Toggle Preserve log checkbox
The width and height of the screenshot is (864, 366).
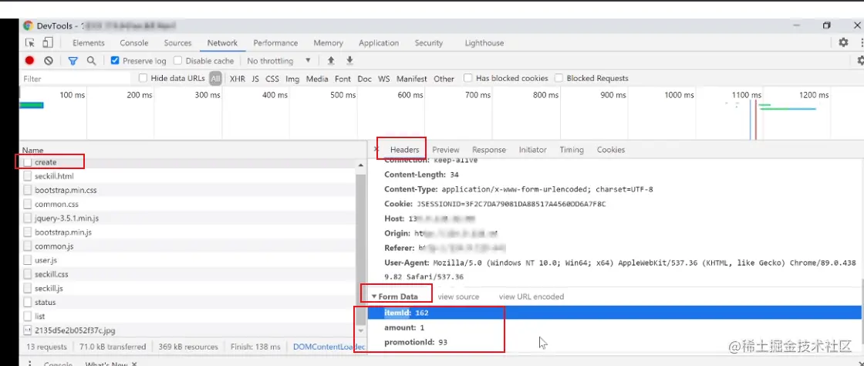[x=115, y=61]
